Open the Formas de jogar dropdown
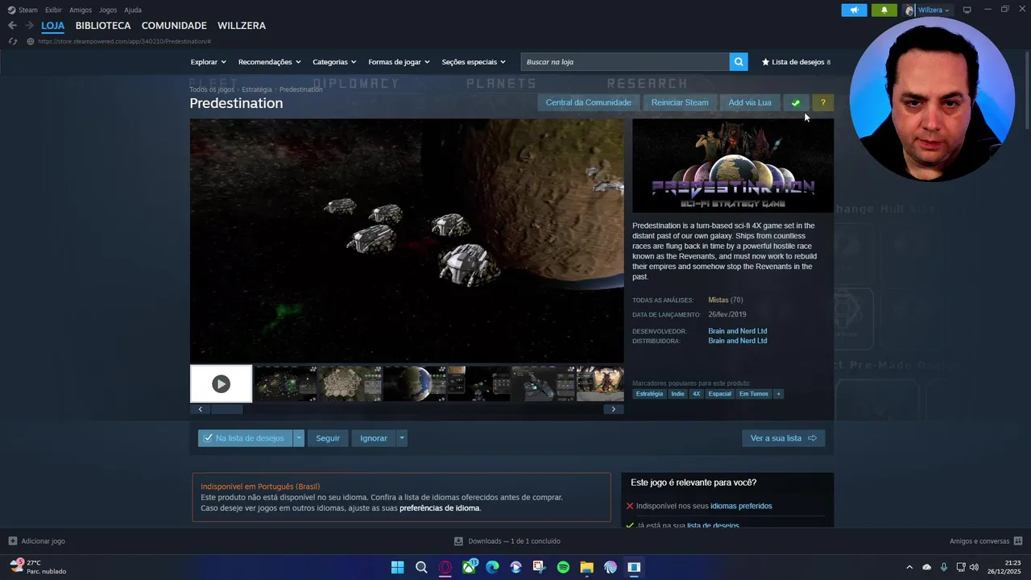This screenshot has height=580, width=1031. pyautogui.click(x=399, y=62)
